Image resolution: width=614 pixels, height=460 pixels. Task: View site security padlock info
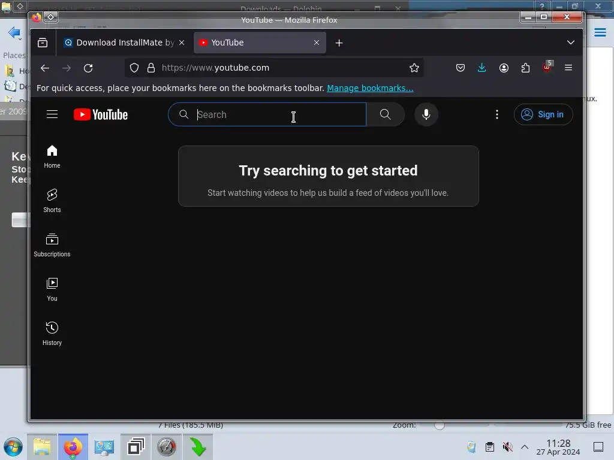tap(151, 68)
